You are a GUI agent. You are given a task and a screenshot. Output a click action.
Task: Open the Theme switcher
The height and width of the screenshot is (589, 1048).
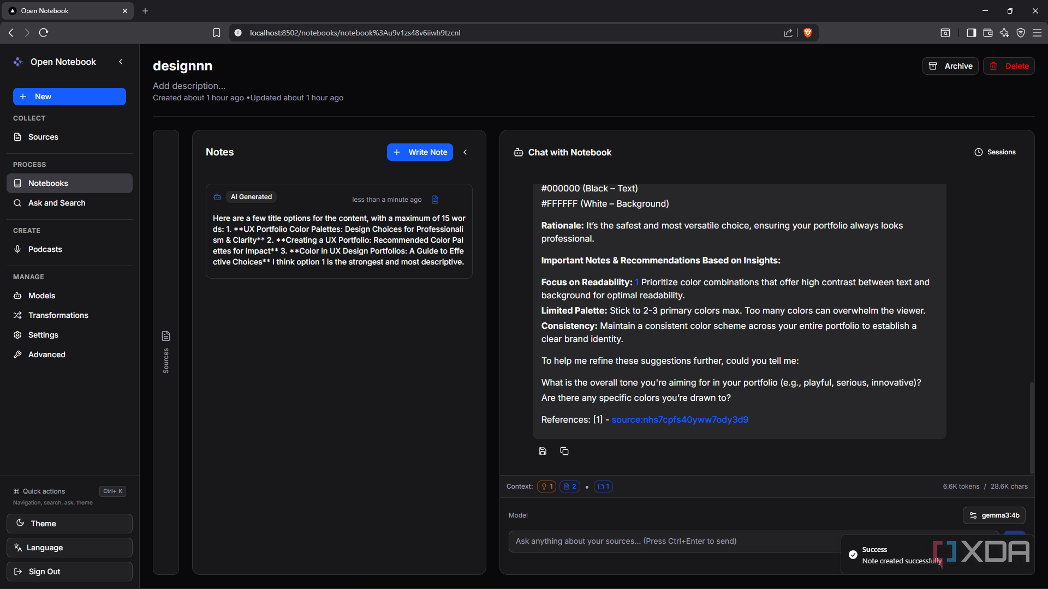point(69,524)
